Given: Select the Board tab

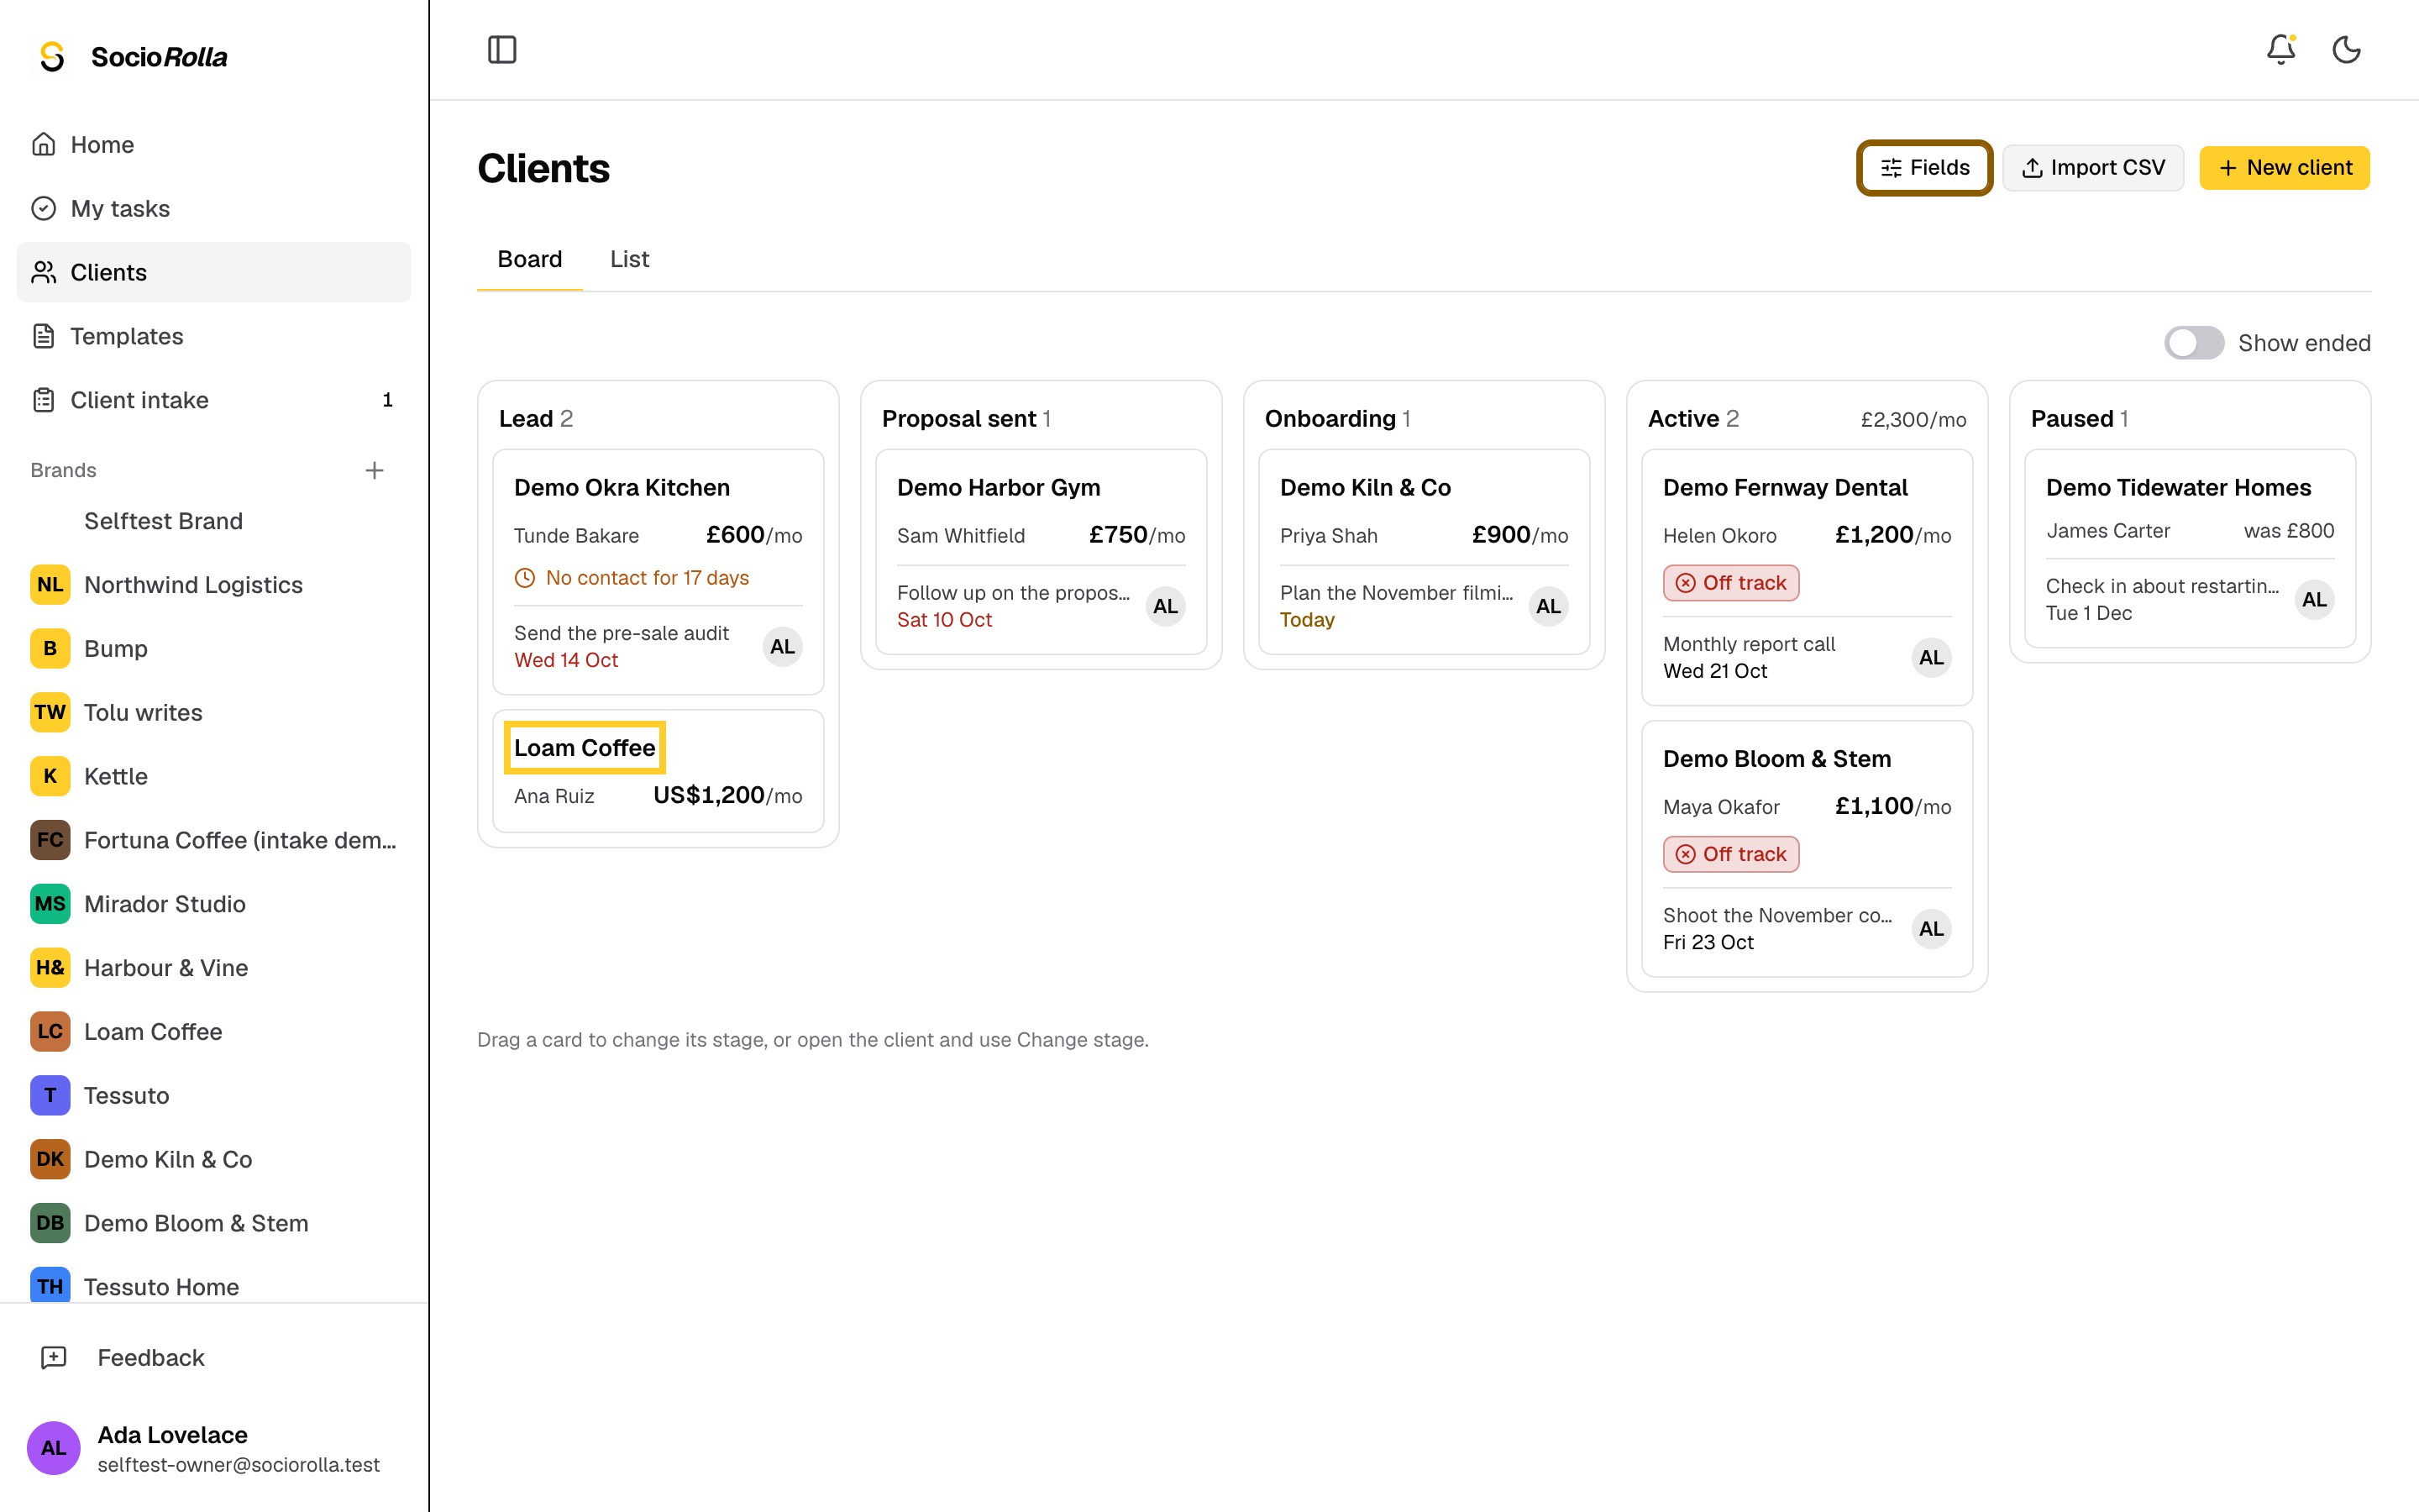Looking at the screenshot, I should point(530,259).
